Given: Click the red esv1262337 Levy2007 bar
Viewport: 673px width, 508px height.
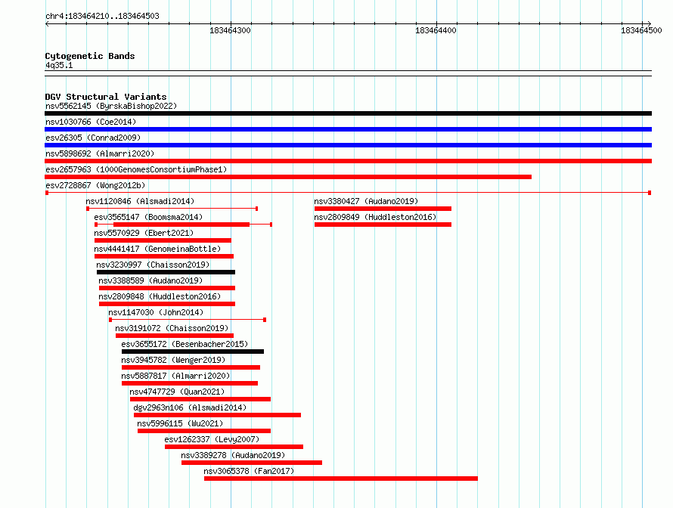Looking at the screenshot, I should point(234,447).
